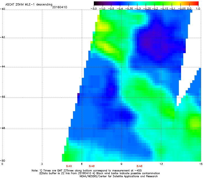Viewport: 203px width, 178px height.
Task: Click the title "ASCAT 25KM MLE-1 descending"
Action: [x=29, y=4]
